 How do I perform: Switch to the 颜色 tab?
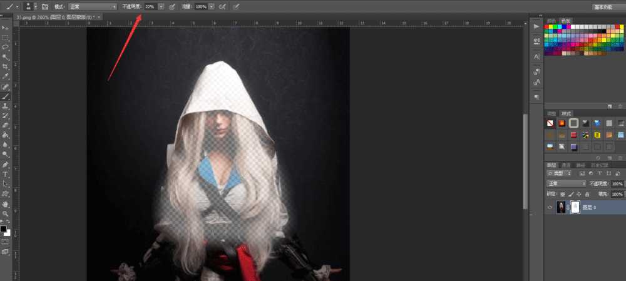[x=551, y=20]
